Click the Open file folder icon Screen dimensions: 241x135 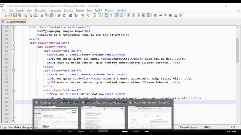(x=10, y=15)
